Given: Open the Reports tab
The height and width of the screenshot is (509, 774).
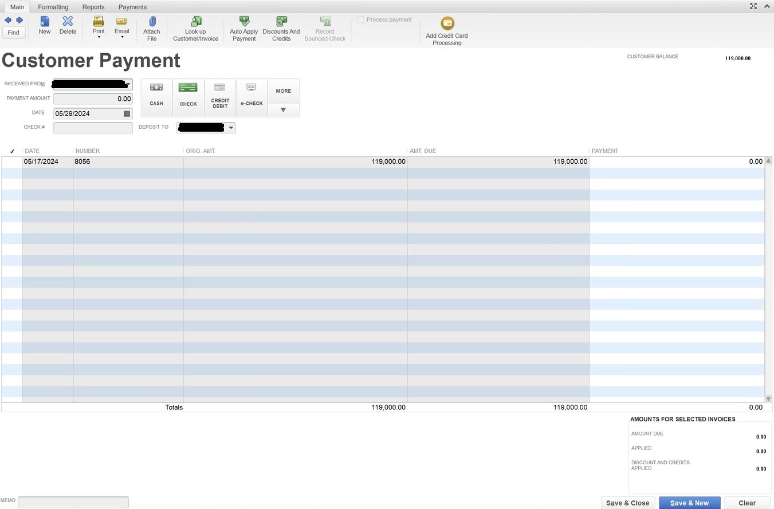Looking at the screenshot, I should pyautogui.click(x=93, y=7).
